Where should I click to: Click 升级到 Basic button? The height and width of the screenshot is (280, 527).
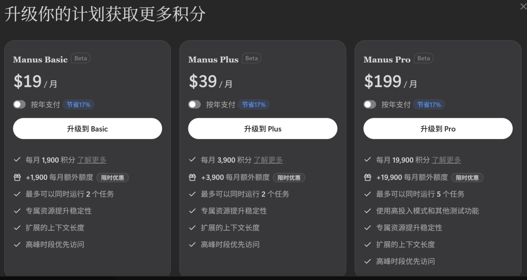point(87,129)
